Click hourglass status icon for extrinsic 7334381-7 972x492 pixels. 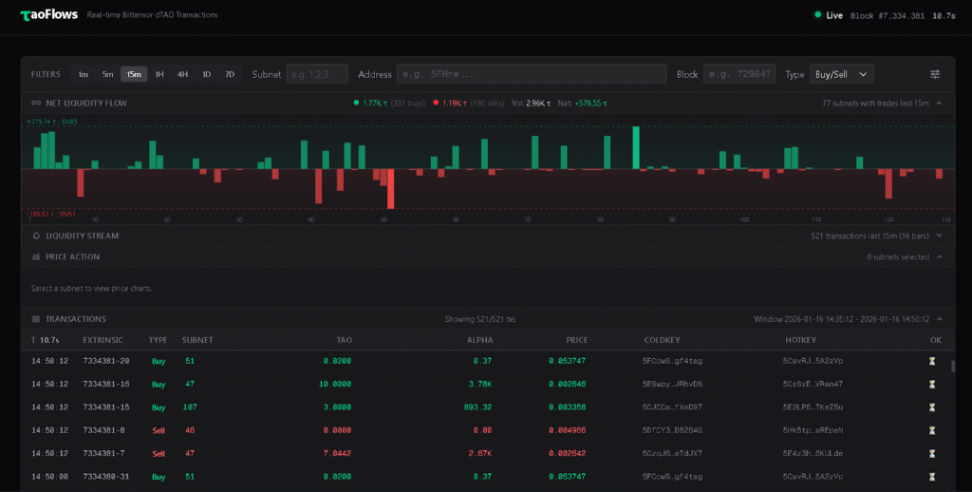pyautogui.click(x=932, y=453)
